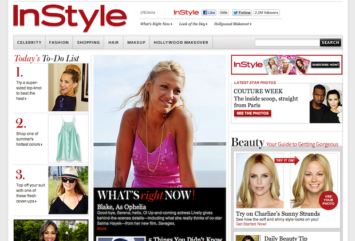The width and height of the screenshot is (355, 241).
Task: Click the Use Your Photo badge
Action: [x=328, y=200]
